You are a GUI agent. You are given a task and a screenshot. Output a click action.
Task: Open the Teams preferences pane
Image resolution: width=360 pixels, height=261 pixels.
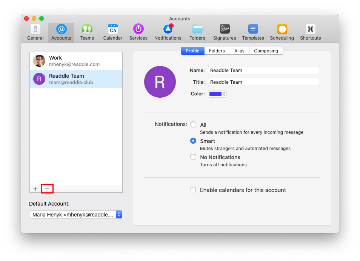pos(87,32)
